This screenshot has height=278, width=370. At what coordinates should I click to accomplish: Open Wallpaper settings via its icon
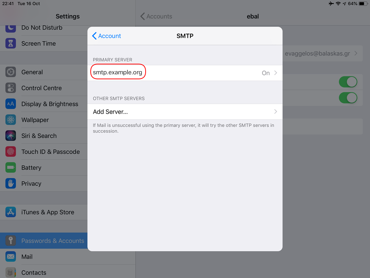click(x=11, y=120)
